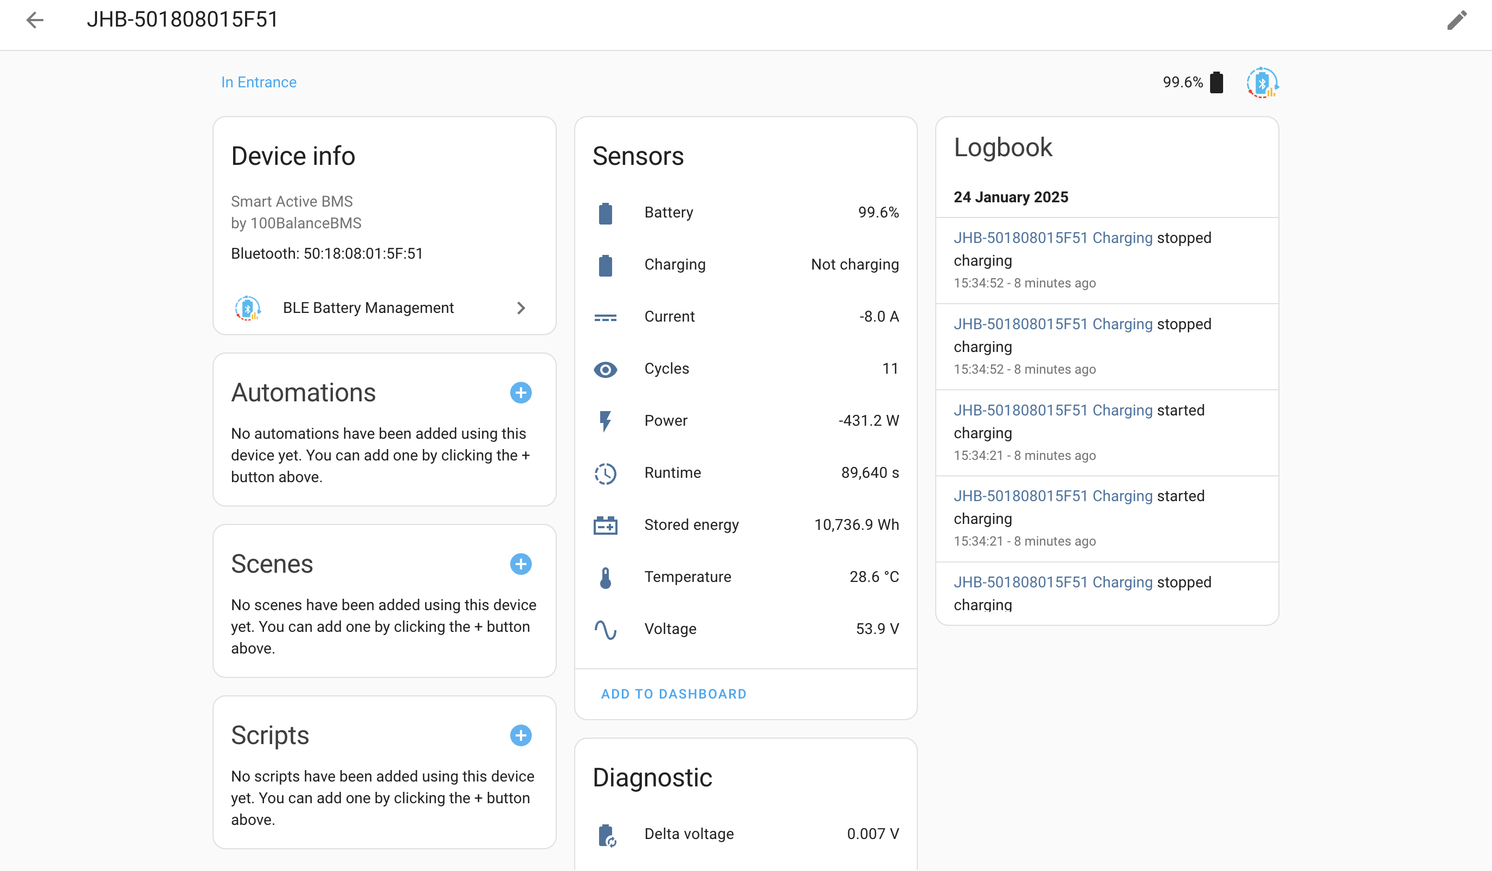The image size is (1492, 871).
Task: Click the BLE Battery Management integration icon
Action: (x=246, y=308)
